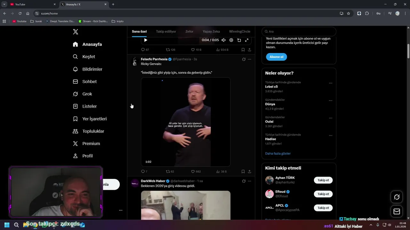Switch to Sana özel tab
Screen dimensions: 410x230
pyautogui.click(x=139, y=31)
